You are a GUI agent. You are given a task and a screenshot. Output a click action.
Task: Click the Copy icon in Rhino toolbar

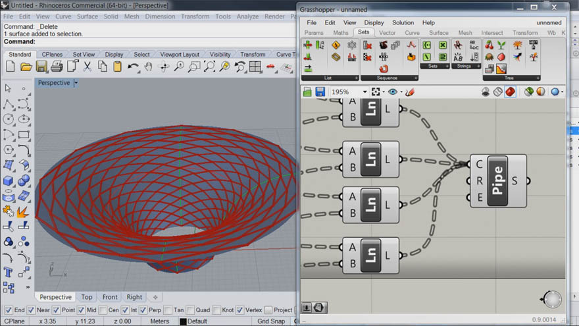tap(102, 67)
